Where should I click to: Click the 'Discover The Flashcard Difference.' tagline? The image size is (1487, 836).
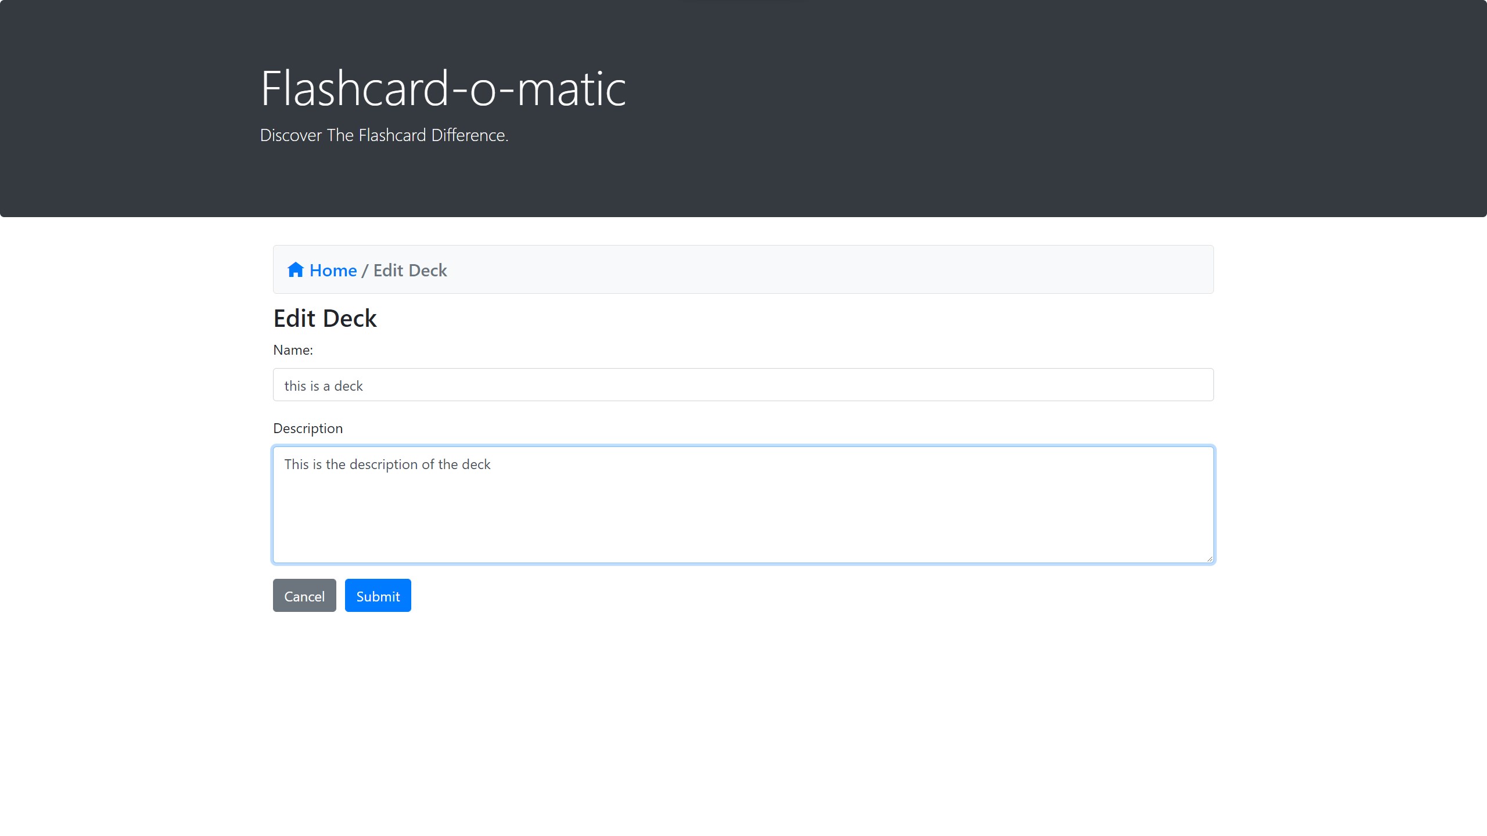pos(384,135)
